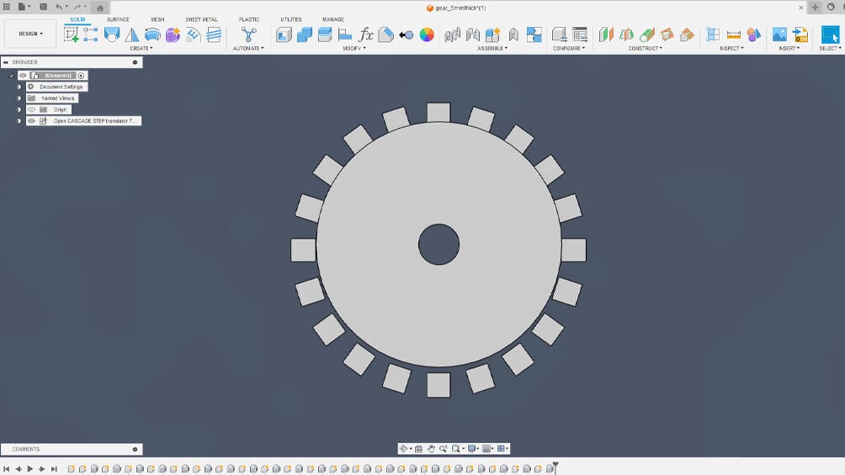845x475 pixels.
Task: Select the Create Form tool
Action: [173, 34]
